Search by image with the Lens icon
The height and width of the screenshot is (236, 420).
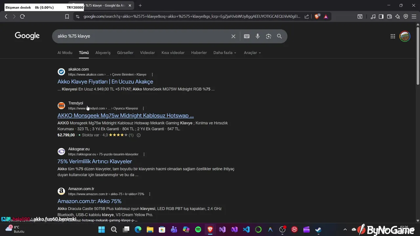tap(268, 36)
